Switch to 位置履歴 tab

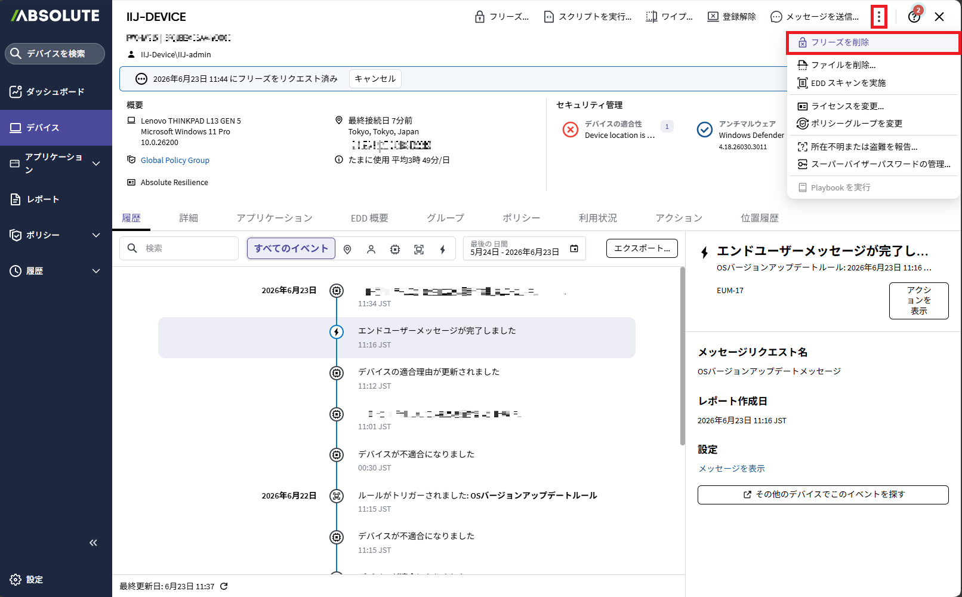(760, 219)
